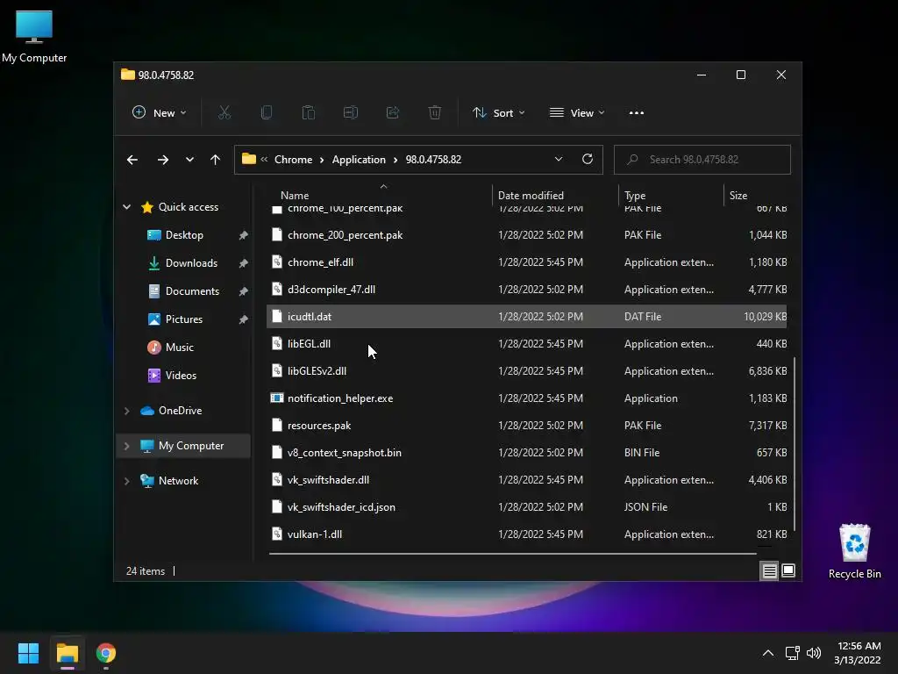Open Pictures in navigation pane
The image size is (898, 674).
coord(184,319)
